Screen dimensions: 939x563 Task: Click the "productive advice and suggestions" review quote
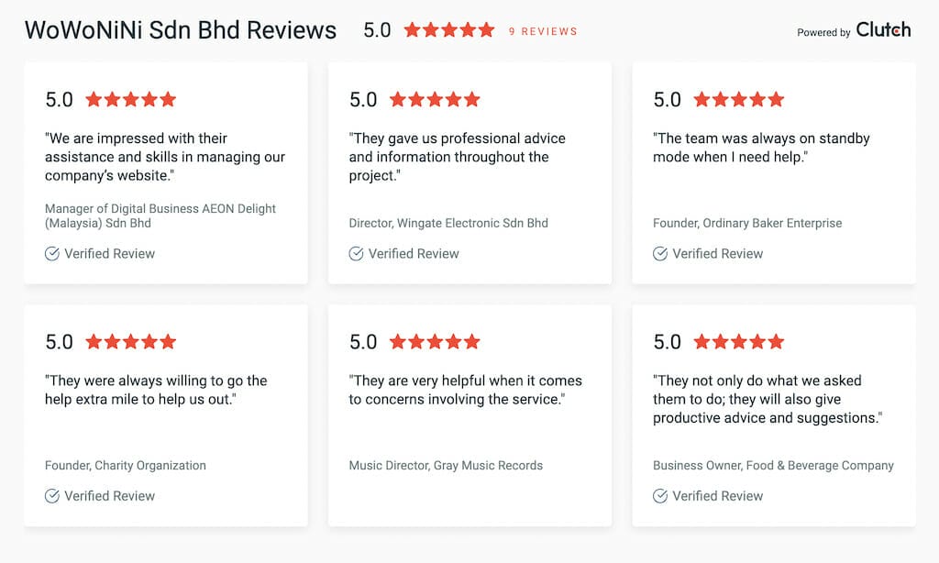point(768,399)
